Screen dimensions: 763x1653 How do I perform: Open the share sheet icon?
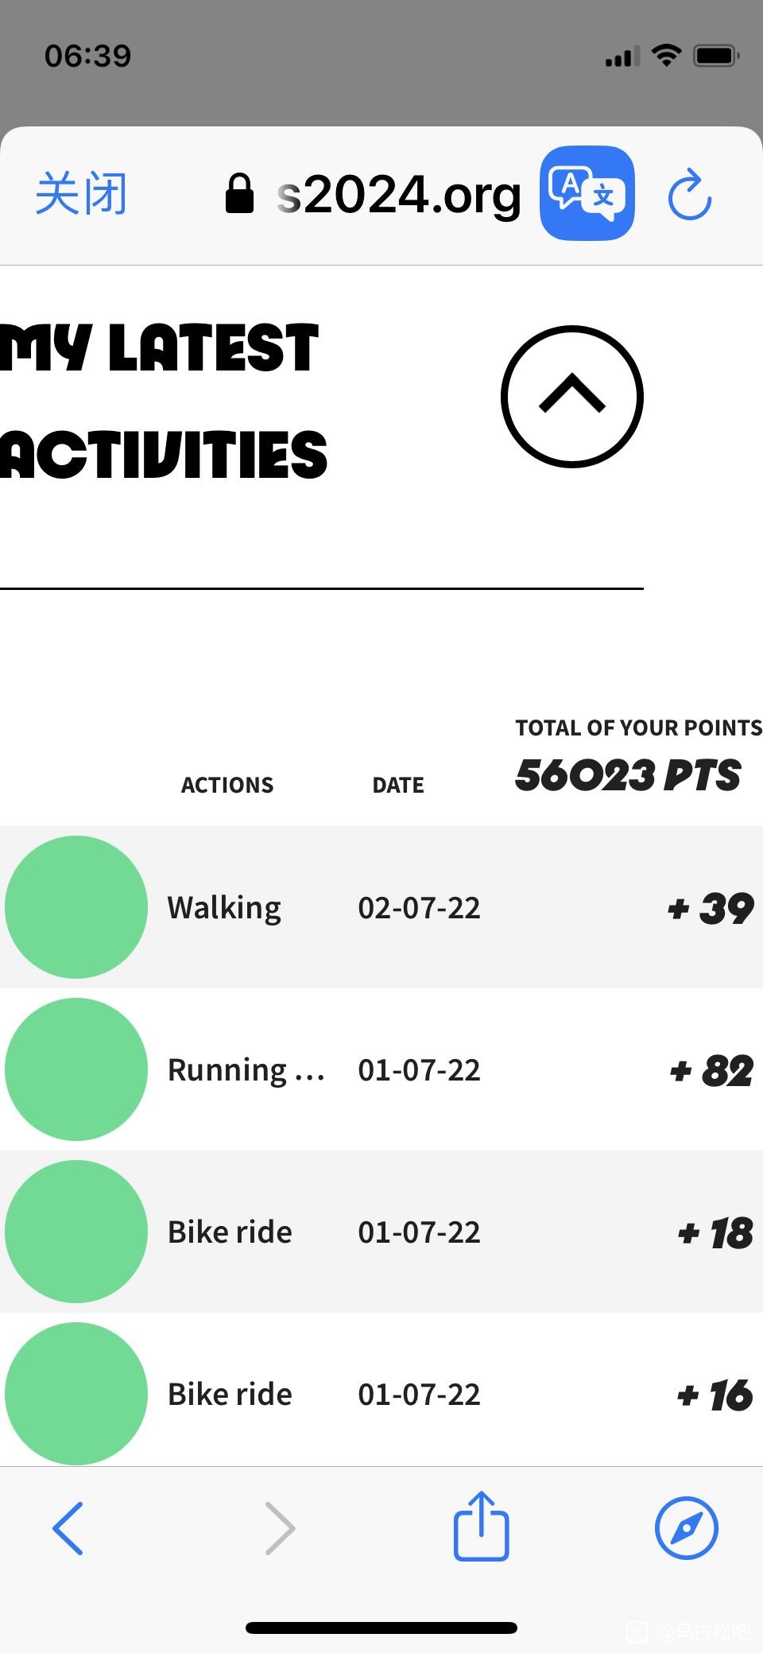tap(481, 1526)
